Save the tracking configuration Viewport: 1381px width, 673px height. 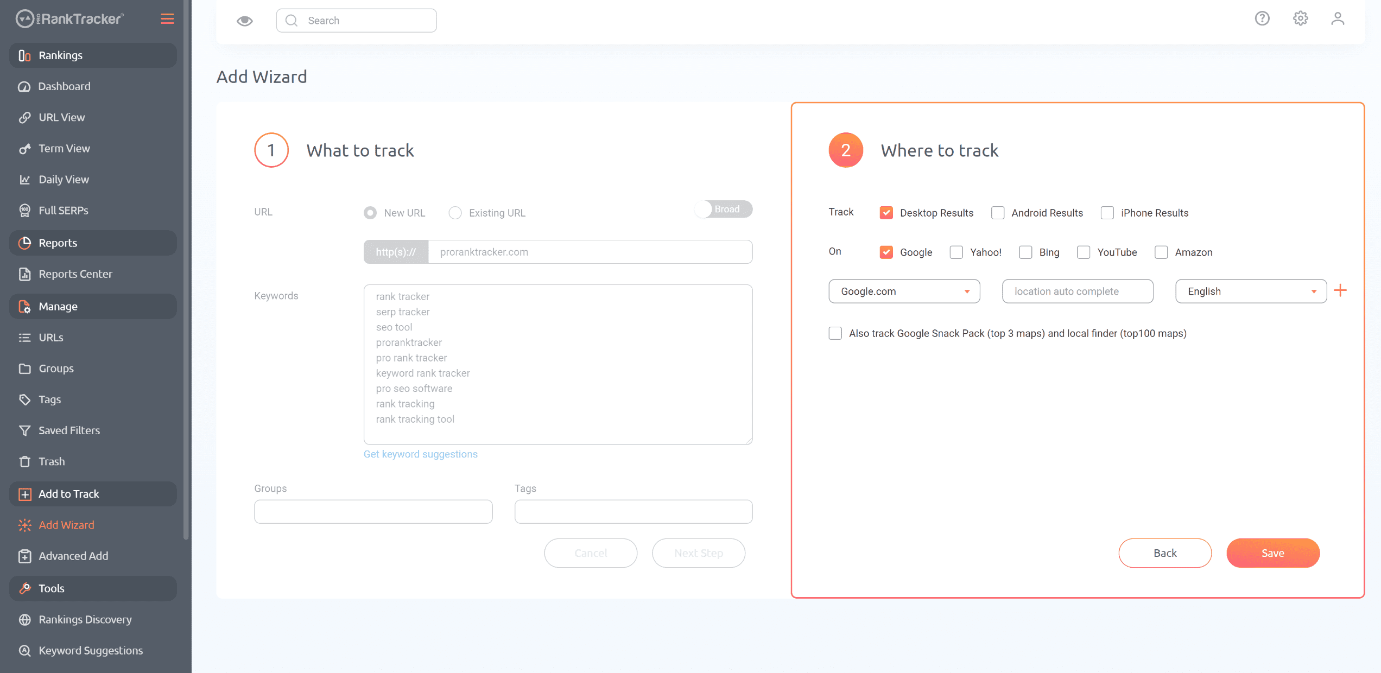click(x=1273, y=553)
